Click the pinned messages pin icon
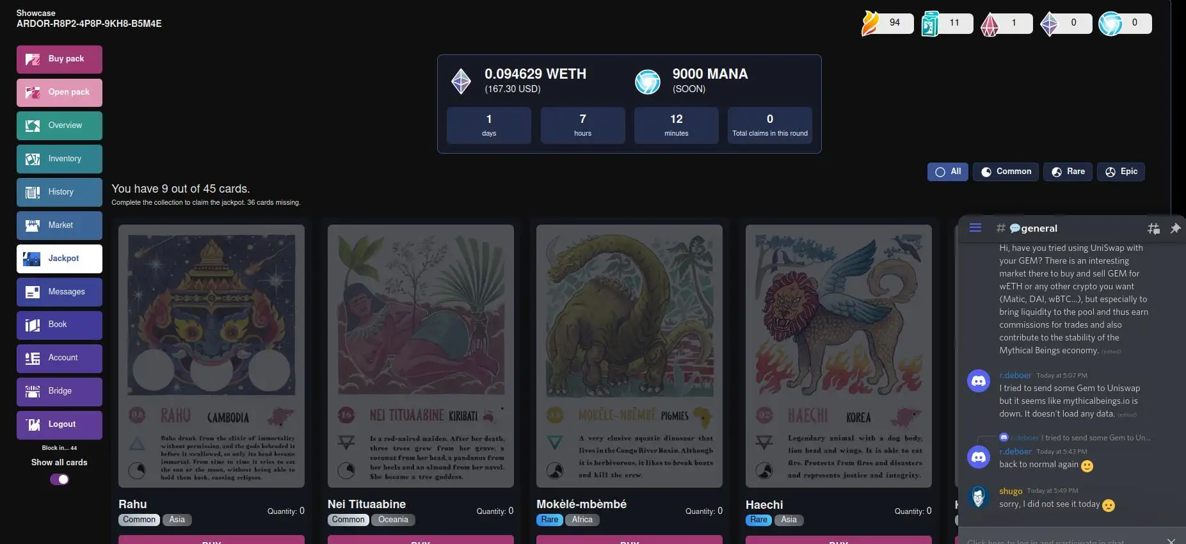 [1175, 228]
